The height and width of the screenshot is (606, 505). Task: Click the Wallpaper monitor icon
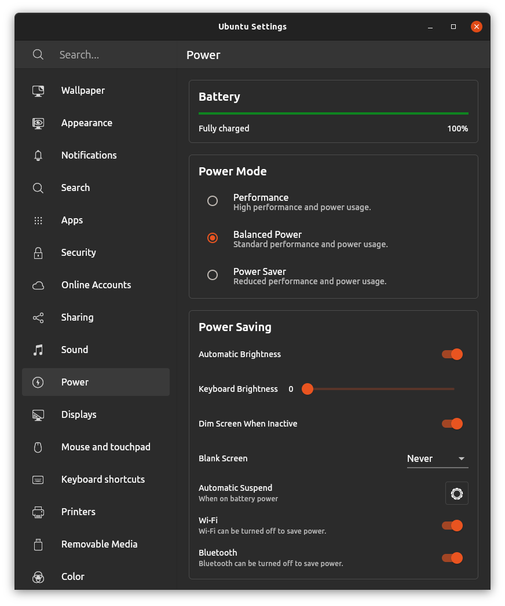38,90
